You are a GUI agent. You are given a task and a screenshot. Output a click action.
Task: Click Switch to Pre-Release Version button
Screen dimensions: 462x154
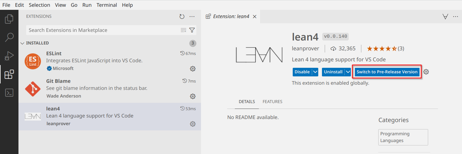tap(387, 72)
